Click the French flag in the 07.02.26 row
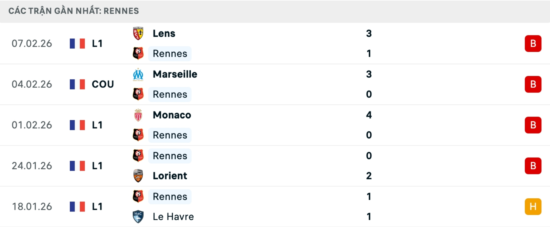Image resolution: width=550 pixels, height=227 pixels. (78, 43)
